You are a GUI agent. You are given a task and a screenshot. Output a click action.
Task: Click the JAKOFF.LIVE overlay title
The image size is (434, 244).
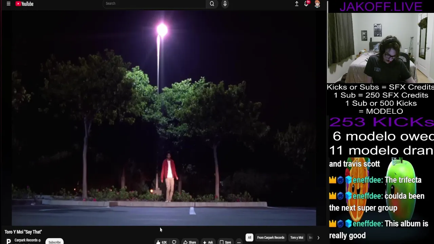tap(381, 6)
